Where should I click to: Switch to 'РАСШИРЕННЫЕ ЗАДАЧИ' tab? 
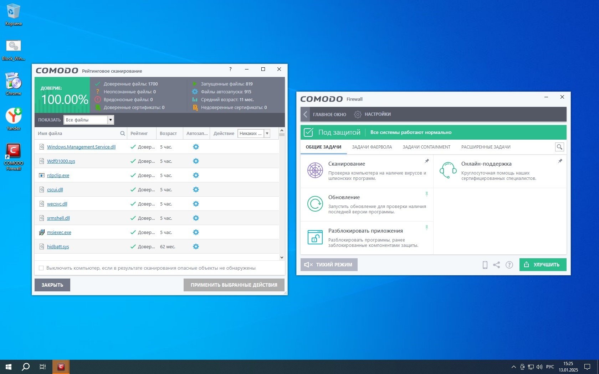[486, 147]
